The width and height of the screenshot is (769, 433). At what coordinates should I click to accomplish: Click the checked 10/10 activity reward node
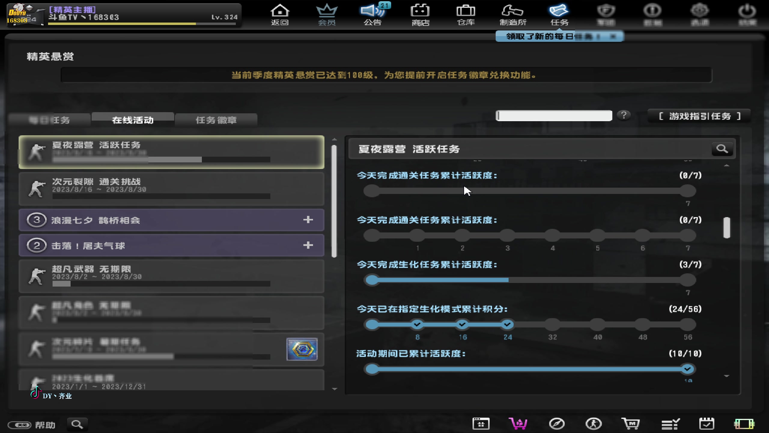coord(688,369)
